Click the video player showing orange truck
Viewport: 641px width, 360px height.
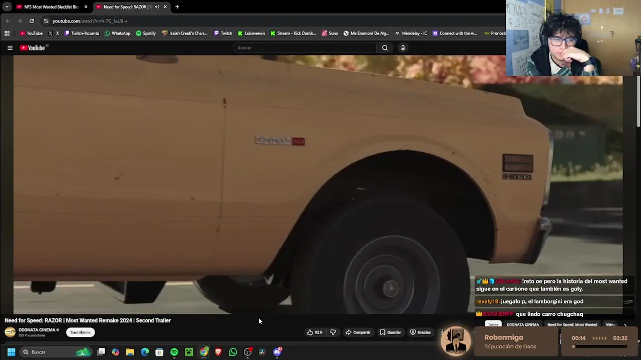tap(318, 184)
